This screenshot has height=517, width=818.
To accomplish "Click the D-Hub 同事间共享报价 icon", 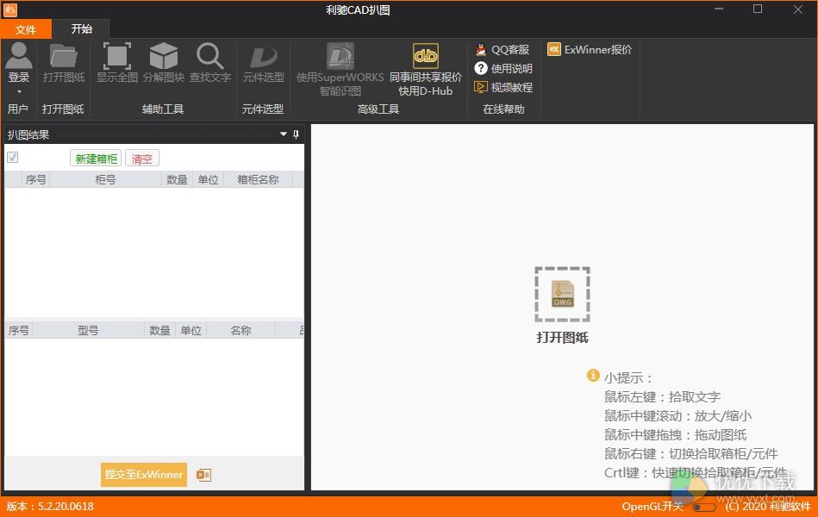I will pos(426,56).
